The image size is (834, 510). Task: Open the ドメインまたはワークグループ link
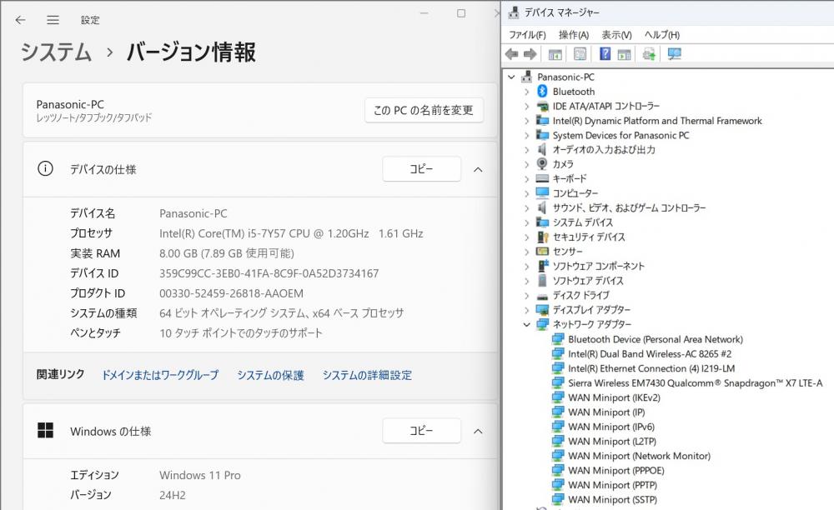click(160, 375)
